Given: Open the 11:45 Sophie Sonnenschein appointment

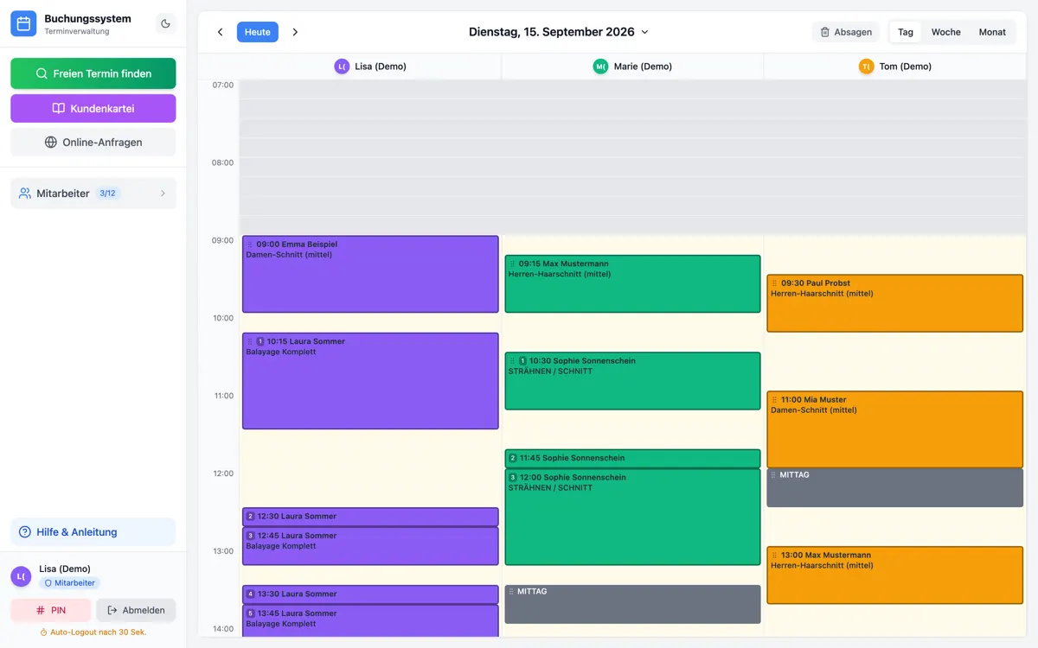Looking at the screenshot, I should pyautogui.click(x=632, y=458).
